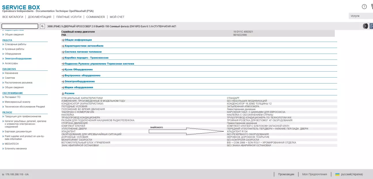
Task: Open MEDIATECH sidebar link
Action: click(x=12, y=144)
